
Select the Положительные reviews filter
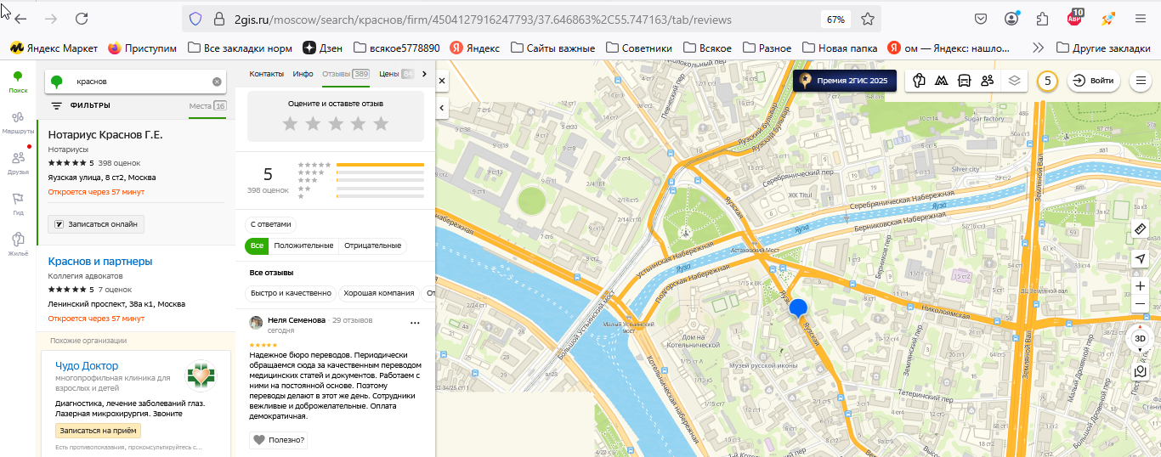pyautogui.click(x=303, y=245)
